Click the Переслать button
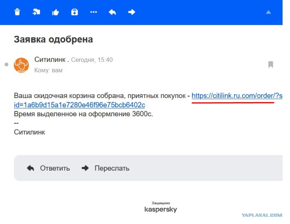 [105, 168]
